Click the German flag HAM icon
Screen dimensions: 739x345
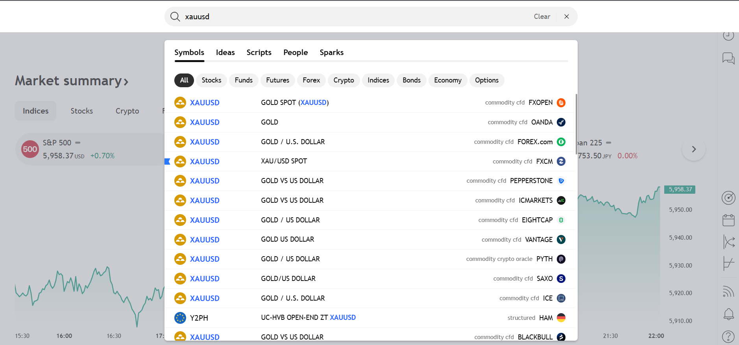coord(561,317)
